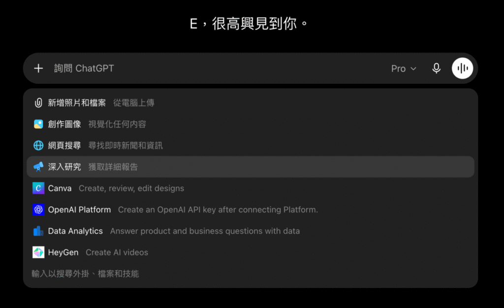Click the Canva logo icon
Viewport: 504px width, 308px height.
pyautogui.click(x=38, y=188)
